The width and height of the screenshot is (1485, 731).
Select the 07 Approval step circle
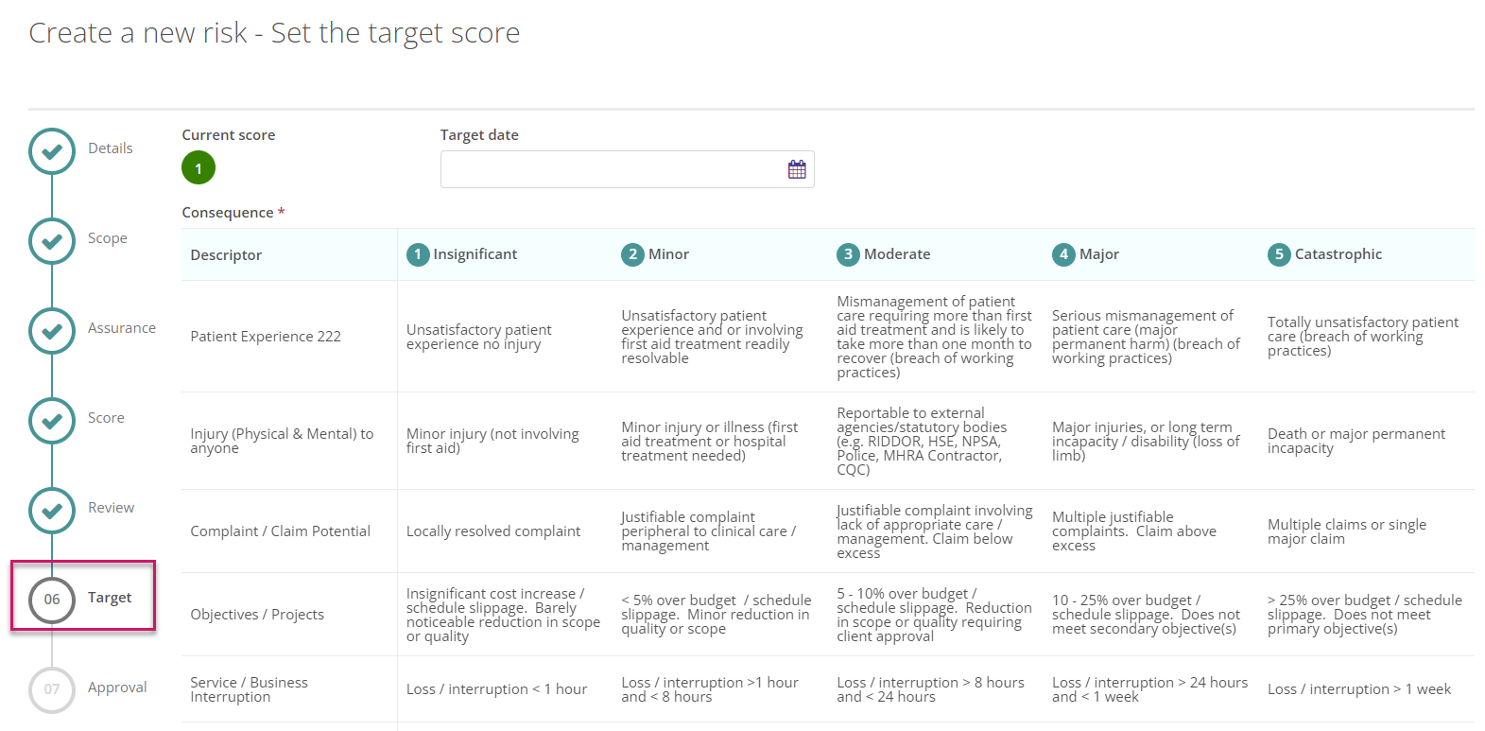pyautogui.click(x=52, y=689)
